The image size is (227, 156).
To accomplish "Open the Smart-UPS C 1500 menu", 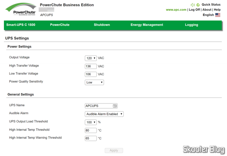I will tap(21, 25).
